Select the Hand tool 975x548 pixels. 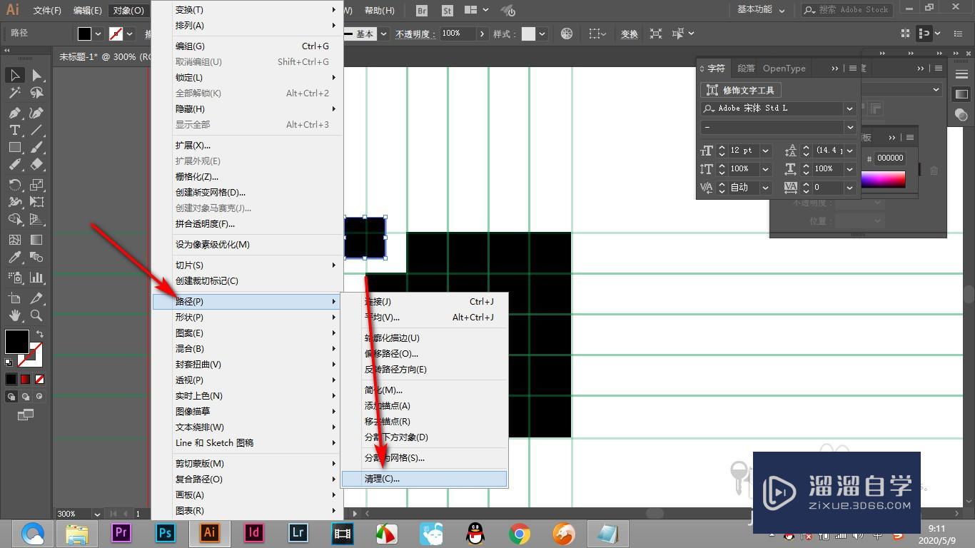[x=14, y=315]
